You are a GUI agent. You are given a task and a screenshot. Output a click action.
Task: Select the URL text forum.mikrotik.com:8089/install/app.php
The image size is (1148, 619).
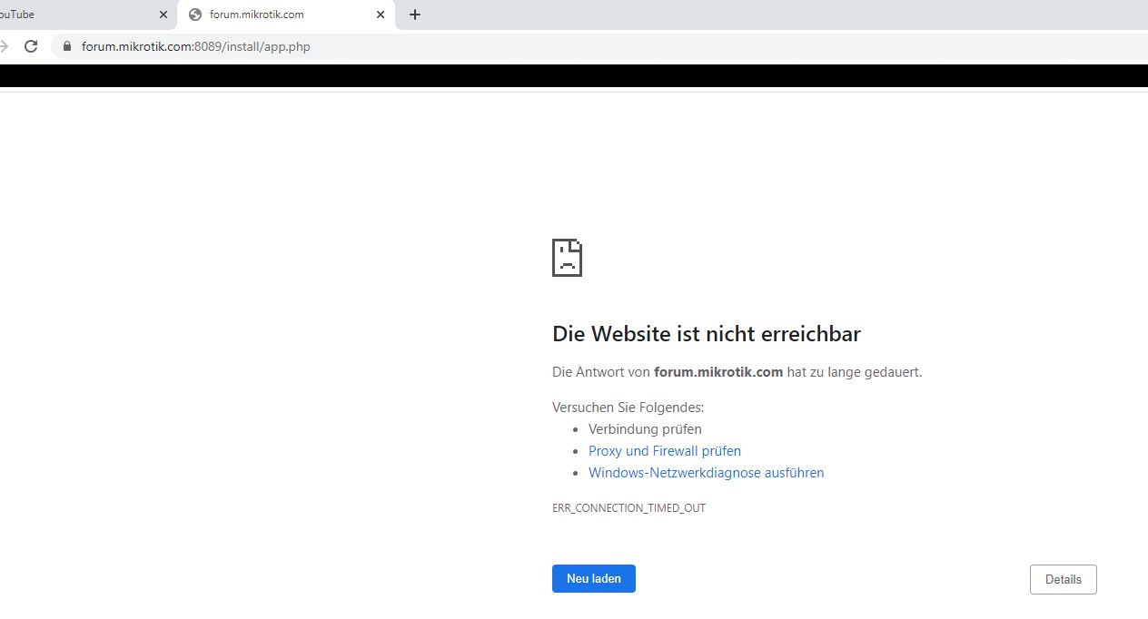coord(196,45)
